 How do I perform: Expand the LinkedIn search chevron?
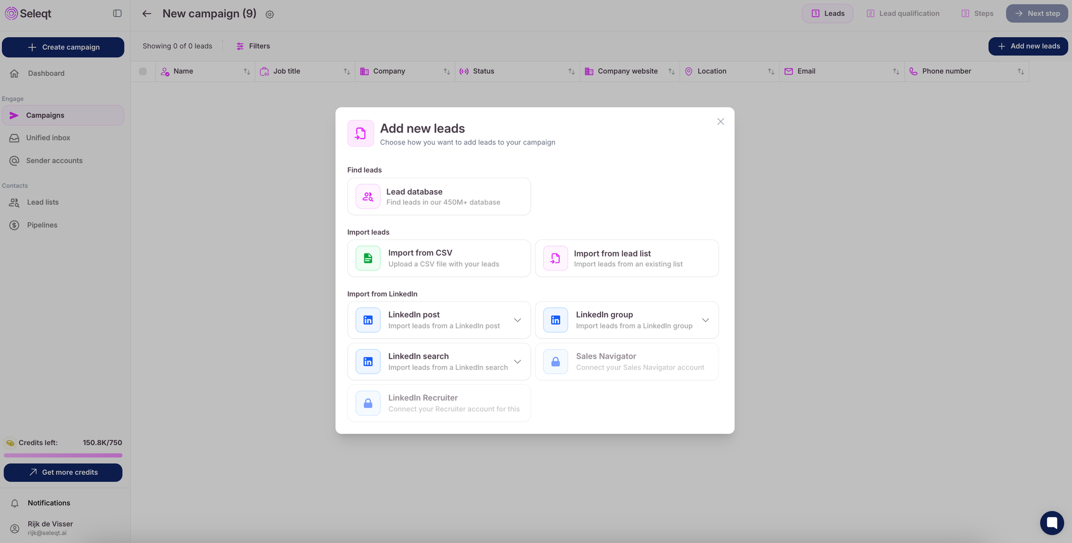coord(517,361)
